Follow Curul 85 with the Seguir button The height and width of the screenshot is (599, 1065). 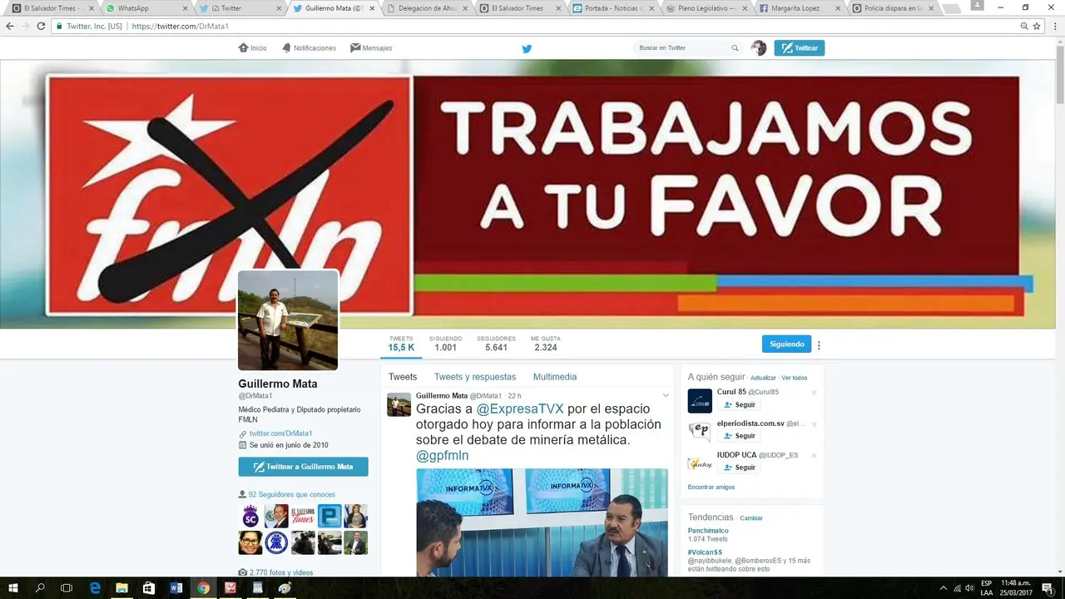[x=739, y=405]
